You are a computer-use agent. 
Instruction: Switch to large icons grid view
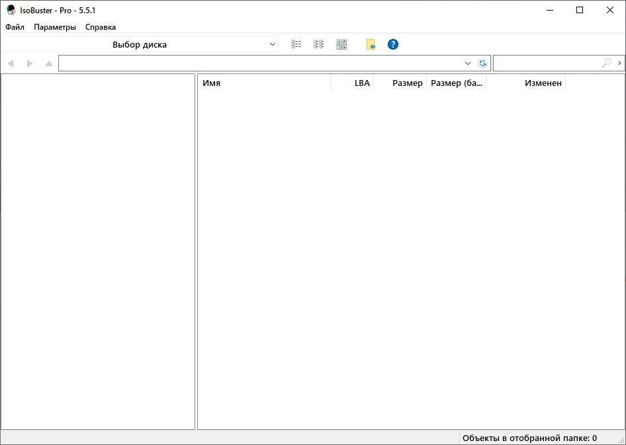[341, 44]
